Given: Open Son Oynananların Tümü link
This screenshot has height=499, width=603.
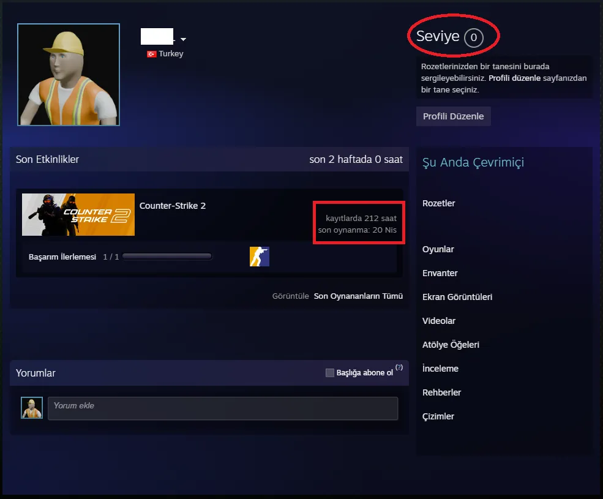Looking at the screenshot, I should coord(358,296).
